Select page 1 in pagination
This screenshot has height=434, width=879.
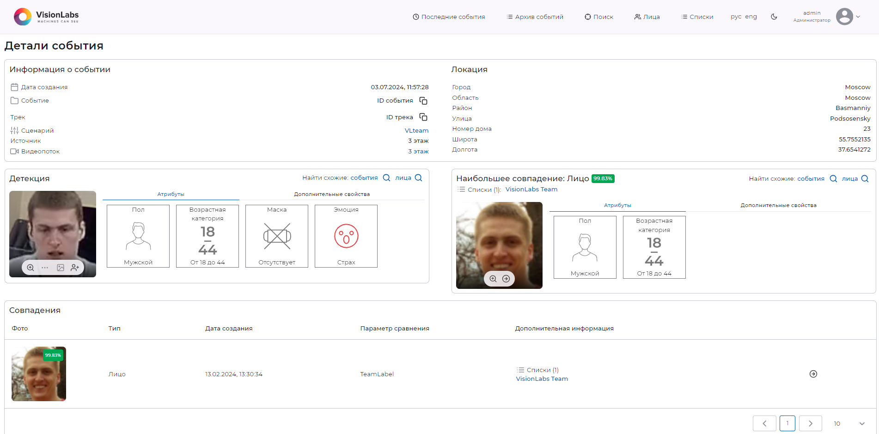(x=787, y=423)
